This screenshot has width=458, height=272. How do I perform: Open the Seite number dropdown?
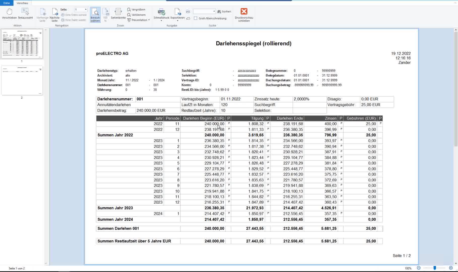click(86, 10)
